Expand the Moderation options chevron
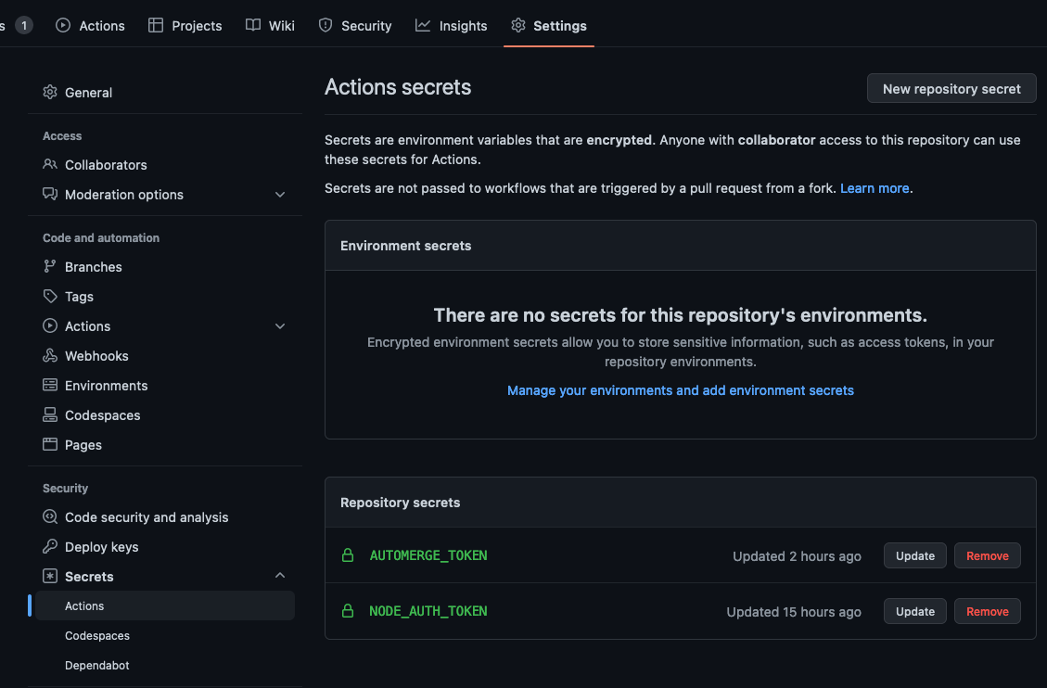 pyautogui.click(x=280, y=195)
